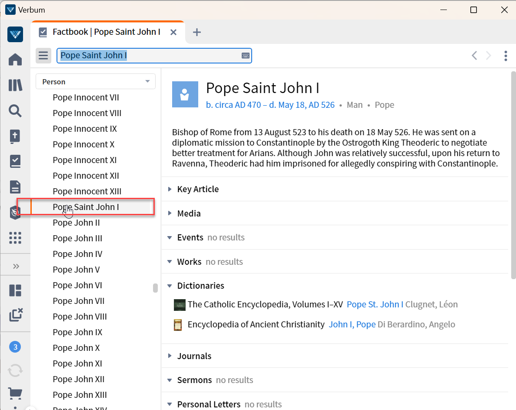This screenshot has height=410, width=516.
Task: Open the Pope St. John I link
Action: [x=375, y=304]
